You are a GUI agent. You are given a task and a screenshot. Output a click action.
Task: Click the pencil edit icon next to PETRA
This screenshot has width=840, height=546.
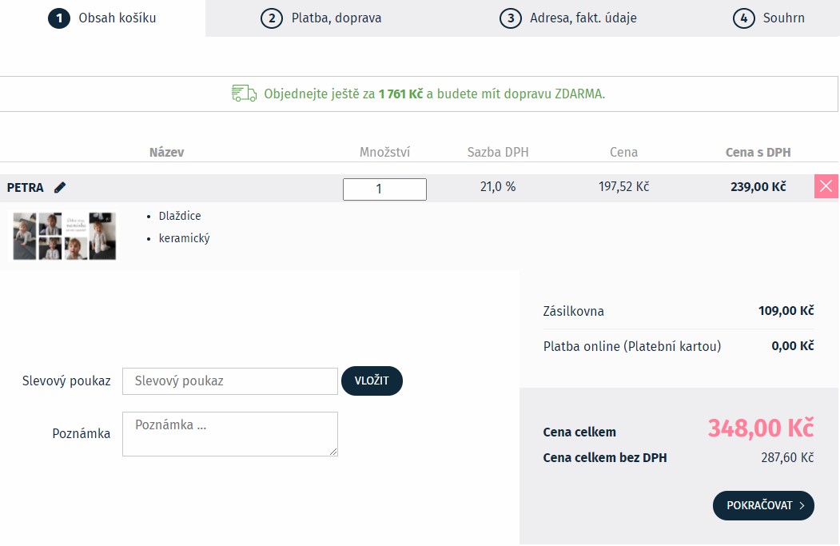[60, 188]
